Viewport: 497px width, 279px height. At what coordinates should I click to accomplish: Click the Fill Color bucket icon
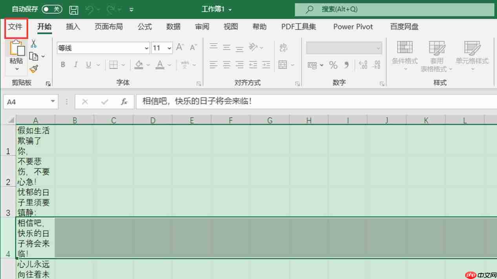point(139,65)
